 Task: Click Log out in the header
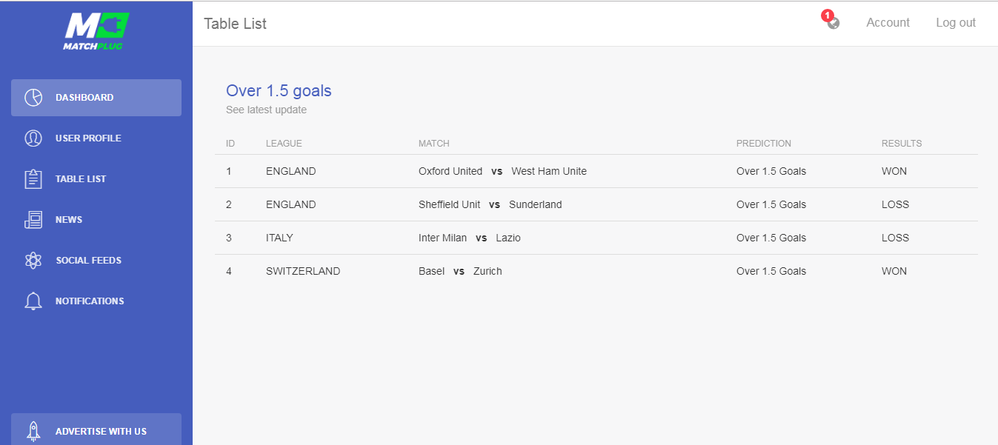point(955,23)
